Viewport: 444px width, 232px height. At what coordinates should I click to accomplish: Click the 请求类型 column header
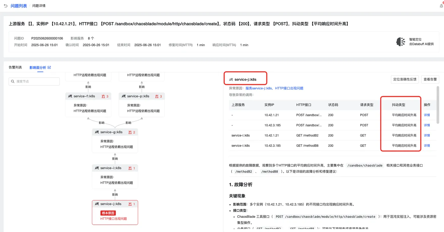click(367, 105)
